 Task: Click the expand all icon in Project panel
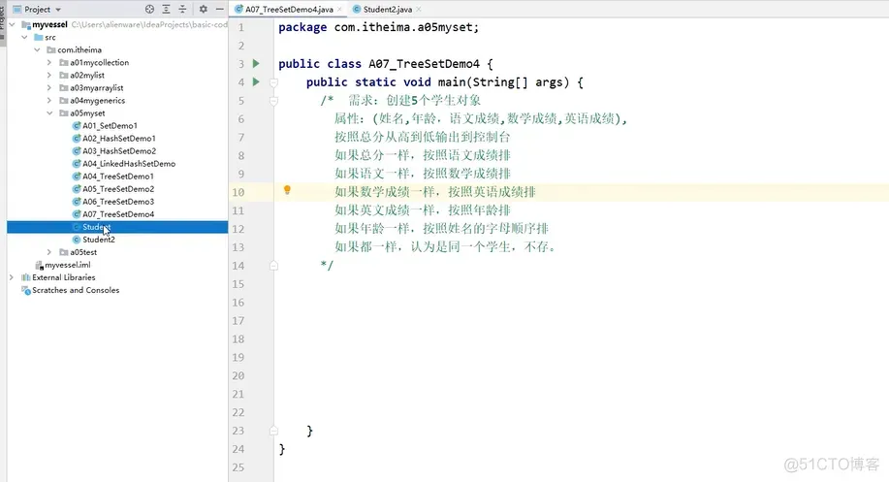(166, 9)
